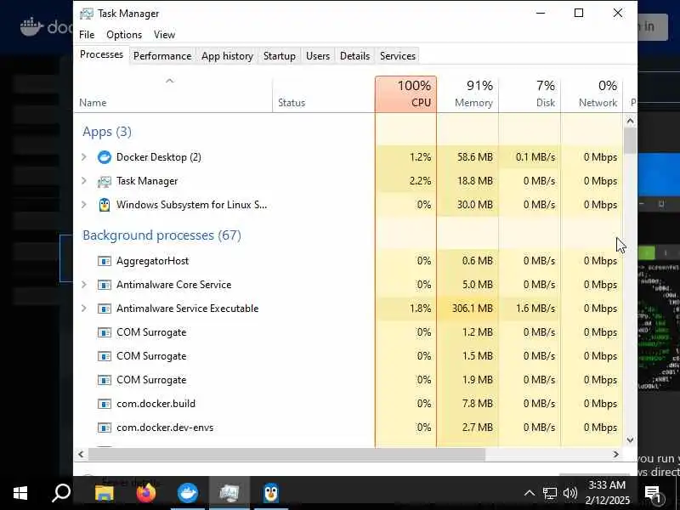This screenshot has width=680, height=510.
Task: Switch to the Details tab
Action: tap(354, 56)
